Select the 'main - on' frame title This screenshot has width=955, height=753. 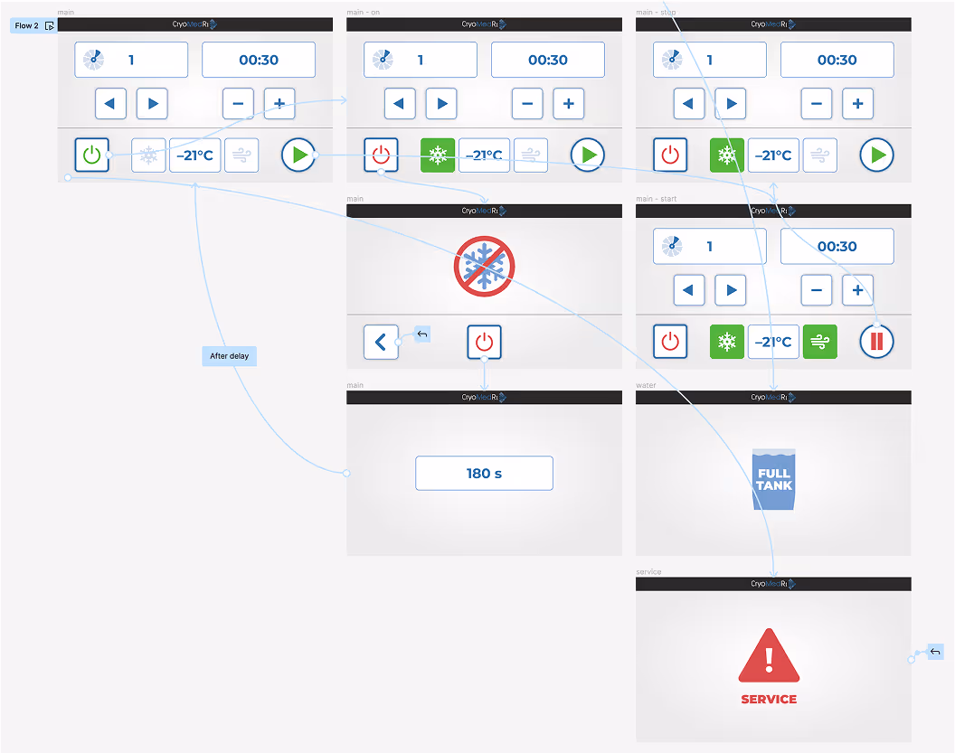363,12
